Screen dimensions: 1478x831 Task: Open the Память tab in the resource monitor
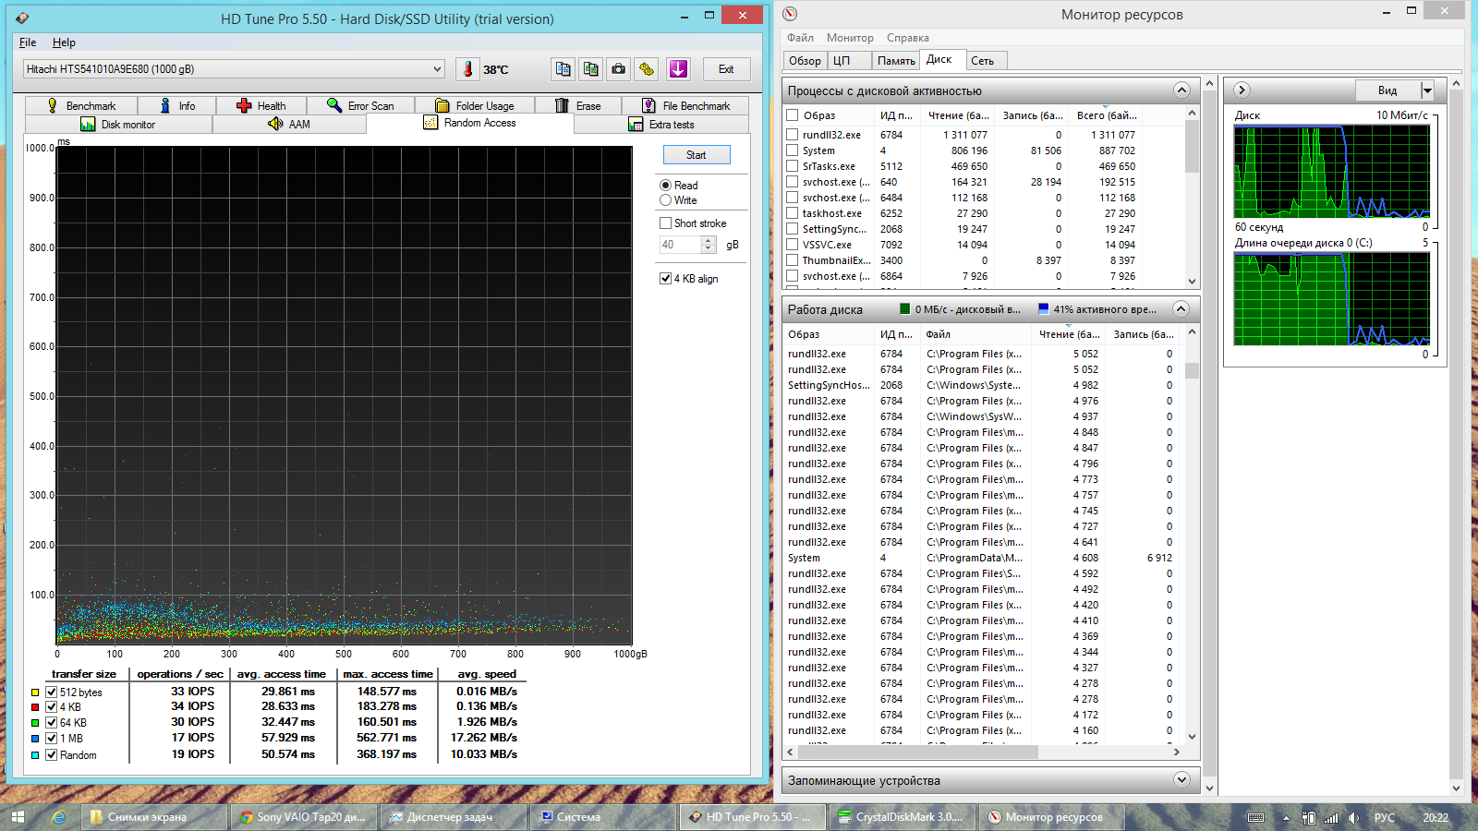point(895,61)
